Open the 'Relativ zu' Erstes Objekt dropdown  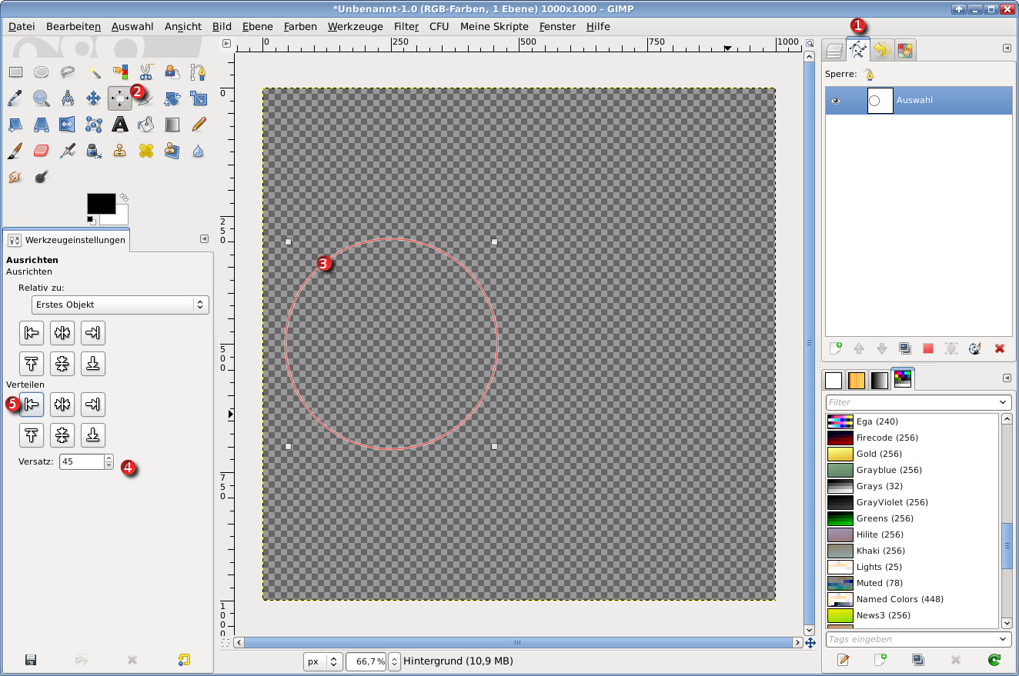click(120, 305)
